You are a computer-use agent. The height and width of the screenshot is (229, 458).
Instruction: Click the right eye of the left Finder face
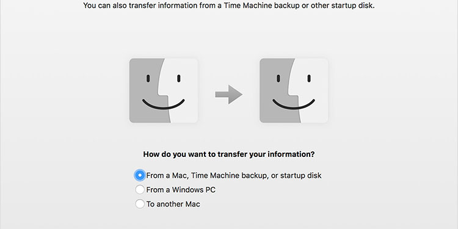click(x=179, y=78)
